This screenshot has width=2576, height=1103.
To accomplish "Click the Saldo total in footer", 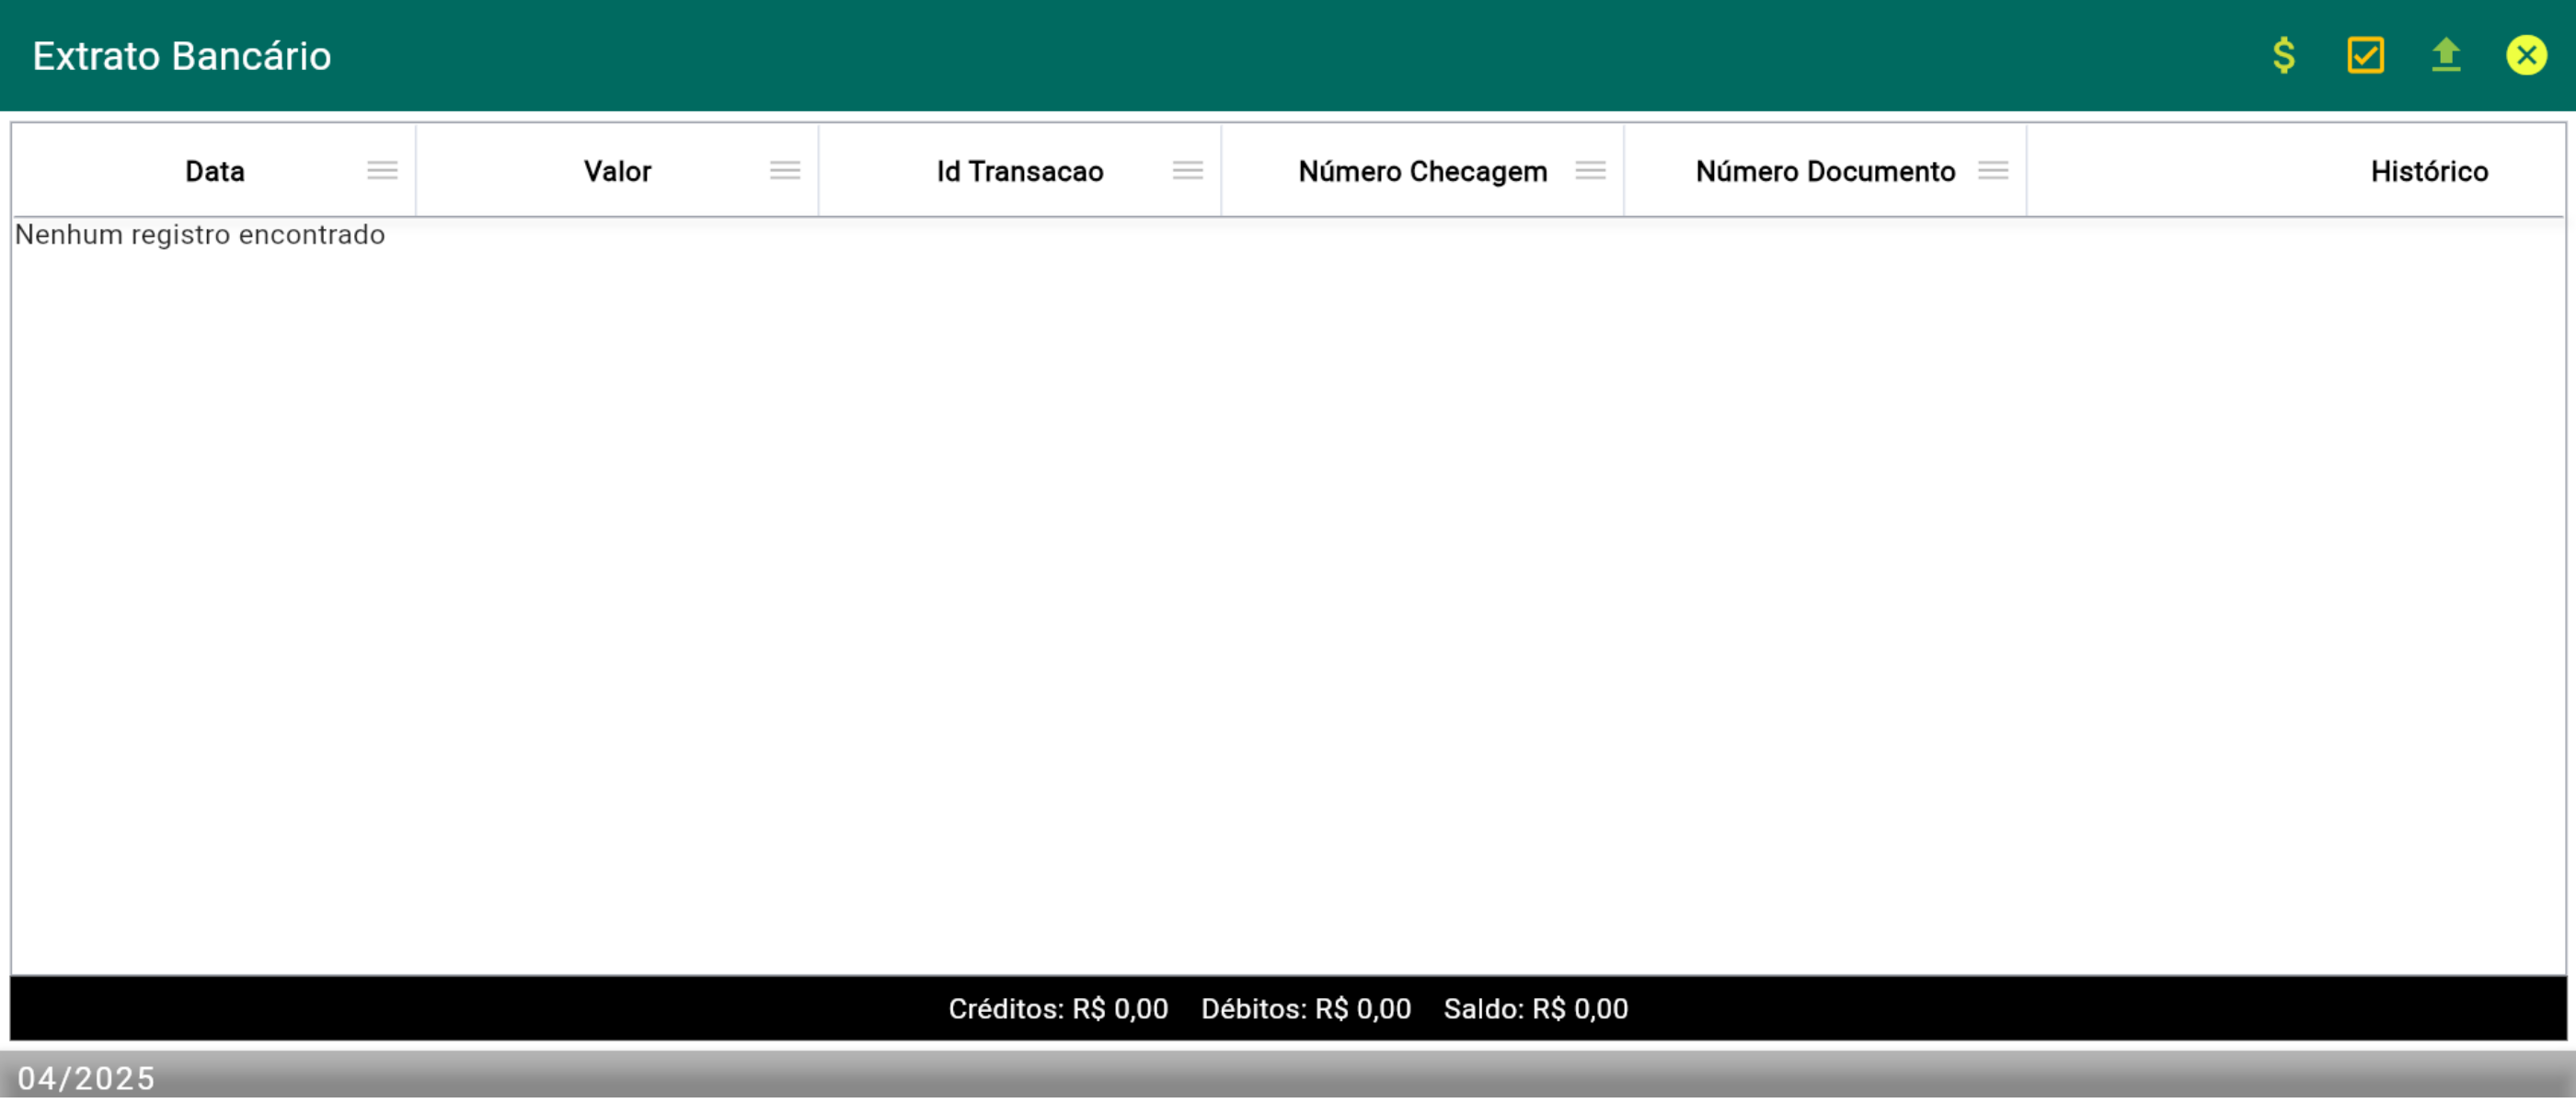I will (1535, 1009).
